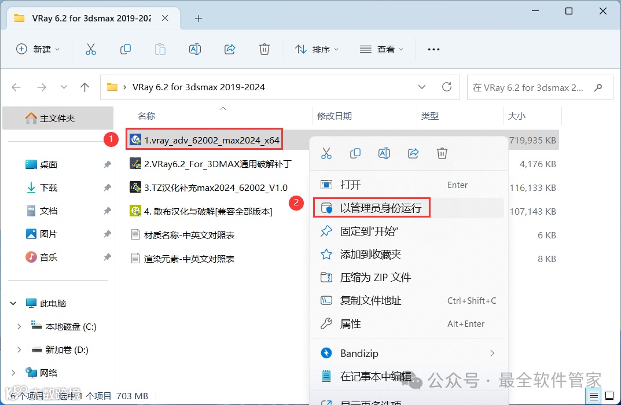621x405 pixels.
Task: Select file 2.VRay6.2_For_3DMAX通用破解补丁
Action: click(218, 164)
